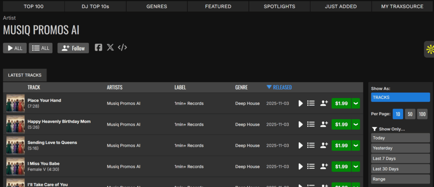Play the track I Miss You Babe
Screen dimensions: 434x187
pyautogui.click(x=300, y=166)
